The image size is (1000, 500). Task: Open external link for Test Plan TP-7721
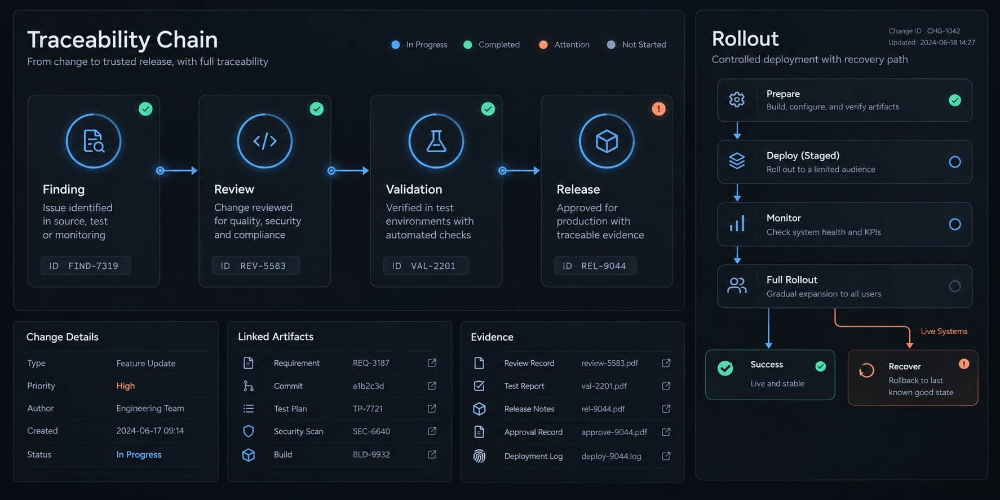(x=432, y=408)
